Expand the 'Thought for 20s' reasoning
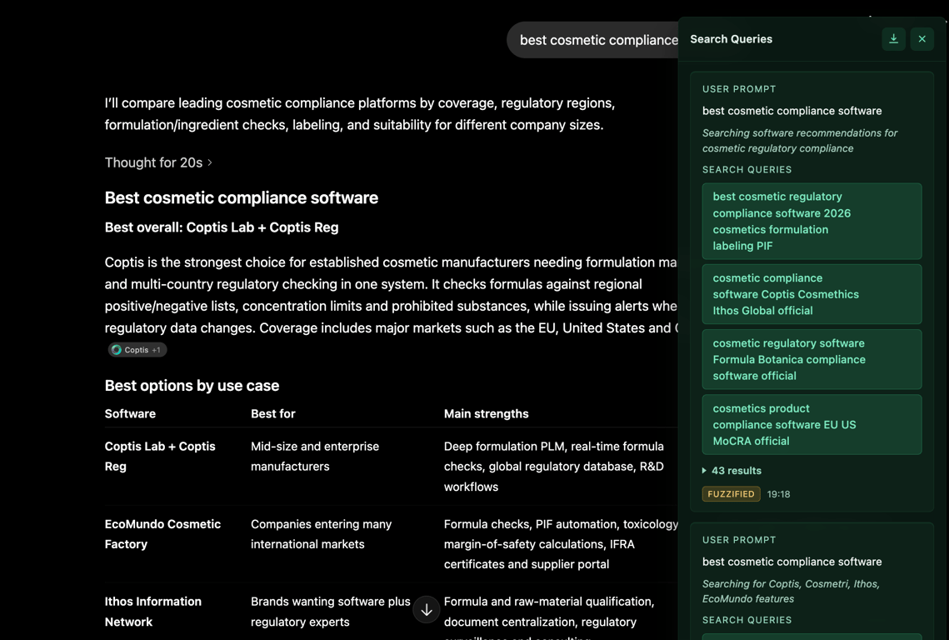This screenshot has height=640, width=949. (158, 162)
